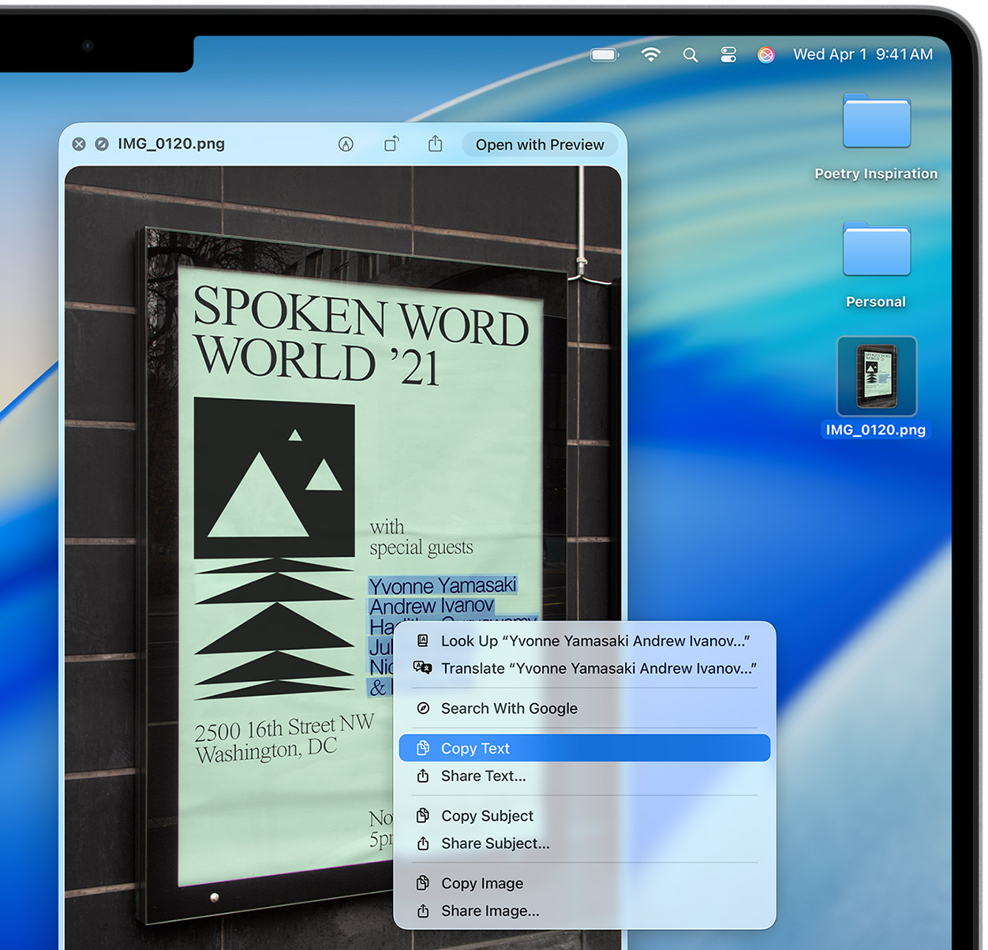Click the Wi-Fi status icon

point(650,54)
